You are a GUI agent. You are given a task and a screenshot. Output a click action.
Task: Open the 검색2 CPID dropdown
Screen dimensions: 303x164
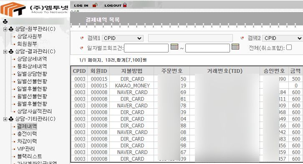[x=283, y=38]
